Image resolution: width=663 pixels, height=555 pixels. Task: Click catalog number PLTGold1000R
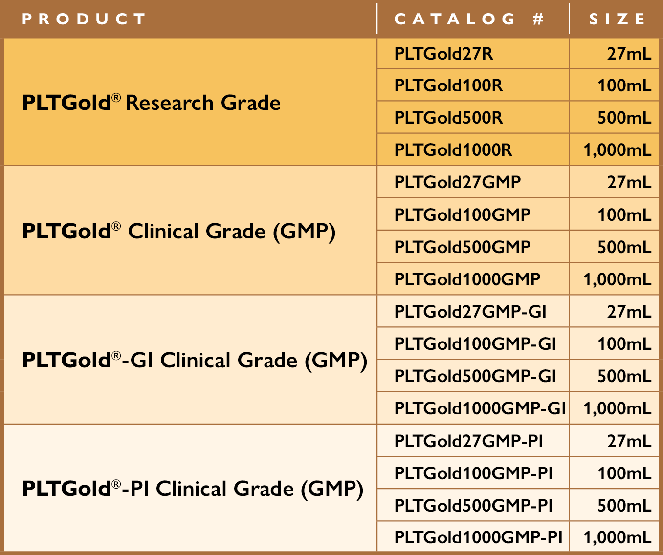453,150
